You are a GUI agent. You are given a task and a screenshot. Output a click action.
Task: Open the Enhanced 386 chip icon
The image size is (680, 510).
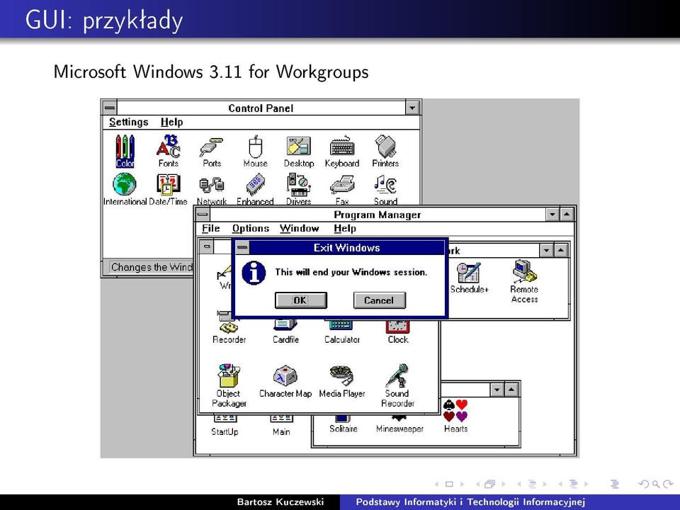255,189
